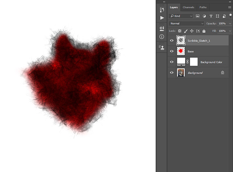Select the Background Color layer mask thumbnail

194,62
